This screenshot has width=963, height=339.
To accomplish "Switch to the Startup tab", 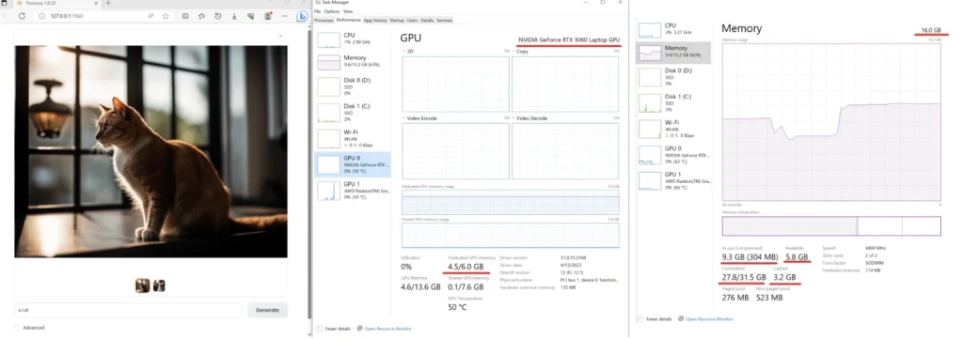I will [398, 21].
